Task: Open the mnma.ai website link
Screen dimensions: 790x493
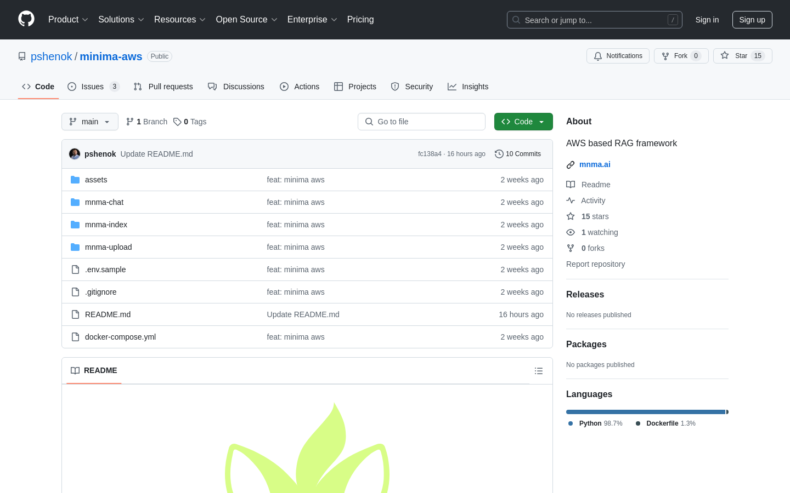Action: click(595, 164)
